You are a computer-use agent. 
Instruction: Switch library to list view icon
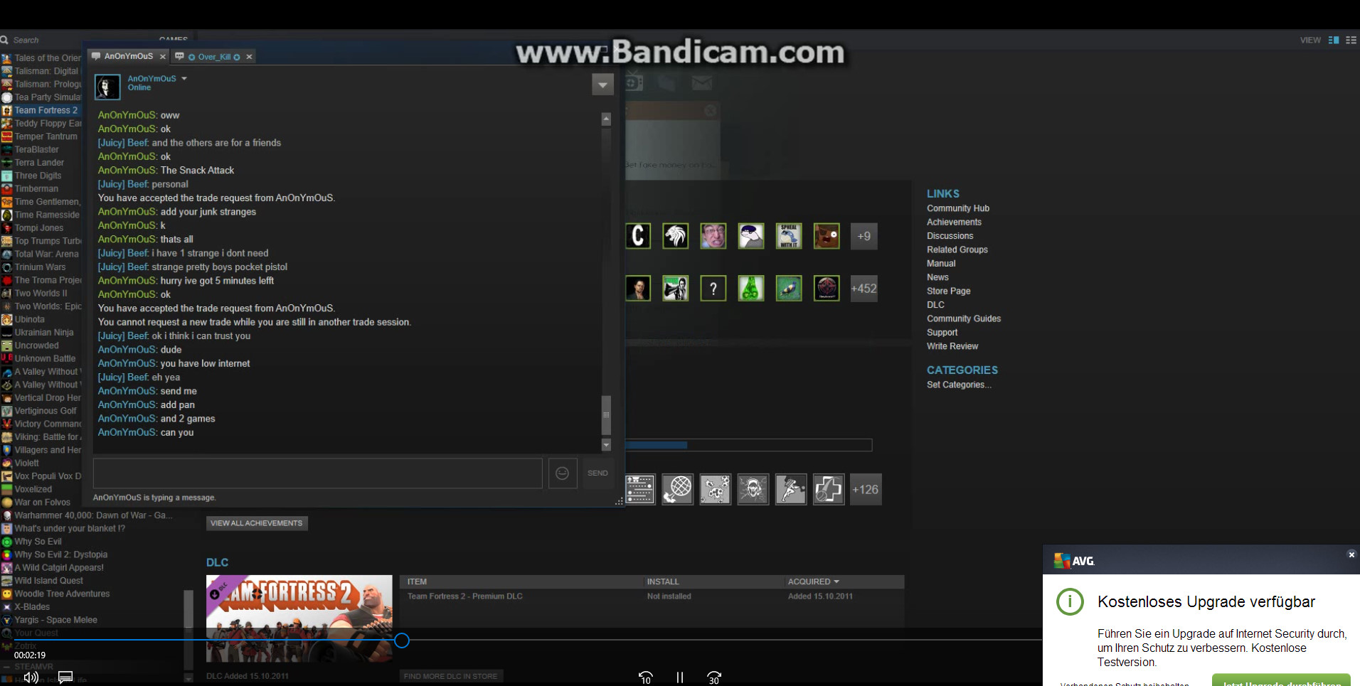pyautogui.click(x=1351, y=41)
